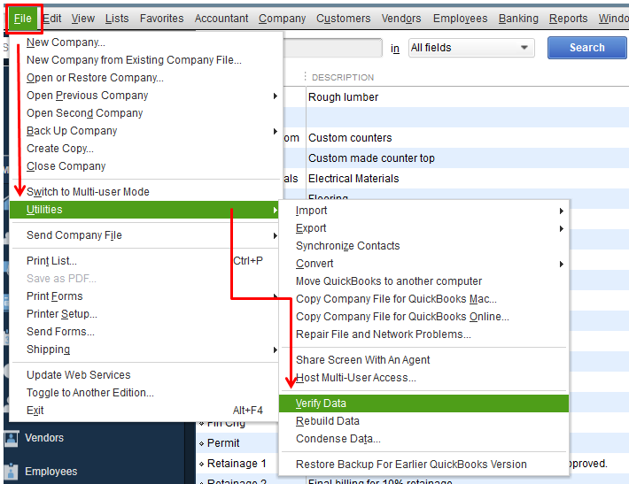Select the Permit list item
This screenshot has height=484, width=629.
(x=223, y=443)
